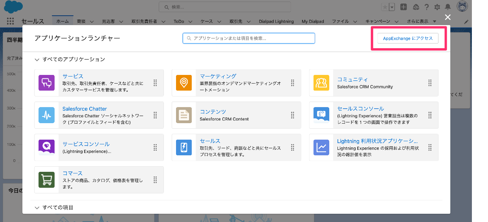This screenshot has width=488, height=222.
Task: Grab the drag handle on Salesforce Chatter tile
Action: pyautogui.click(x=155, y=115)
